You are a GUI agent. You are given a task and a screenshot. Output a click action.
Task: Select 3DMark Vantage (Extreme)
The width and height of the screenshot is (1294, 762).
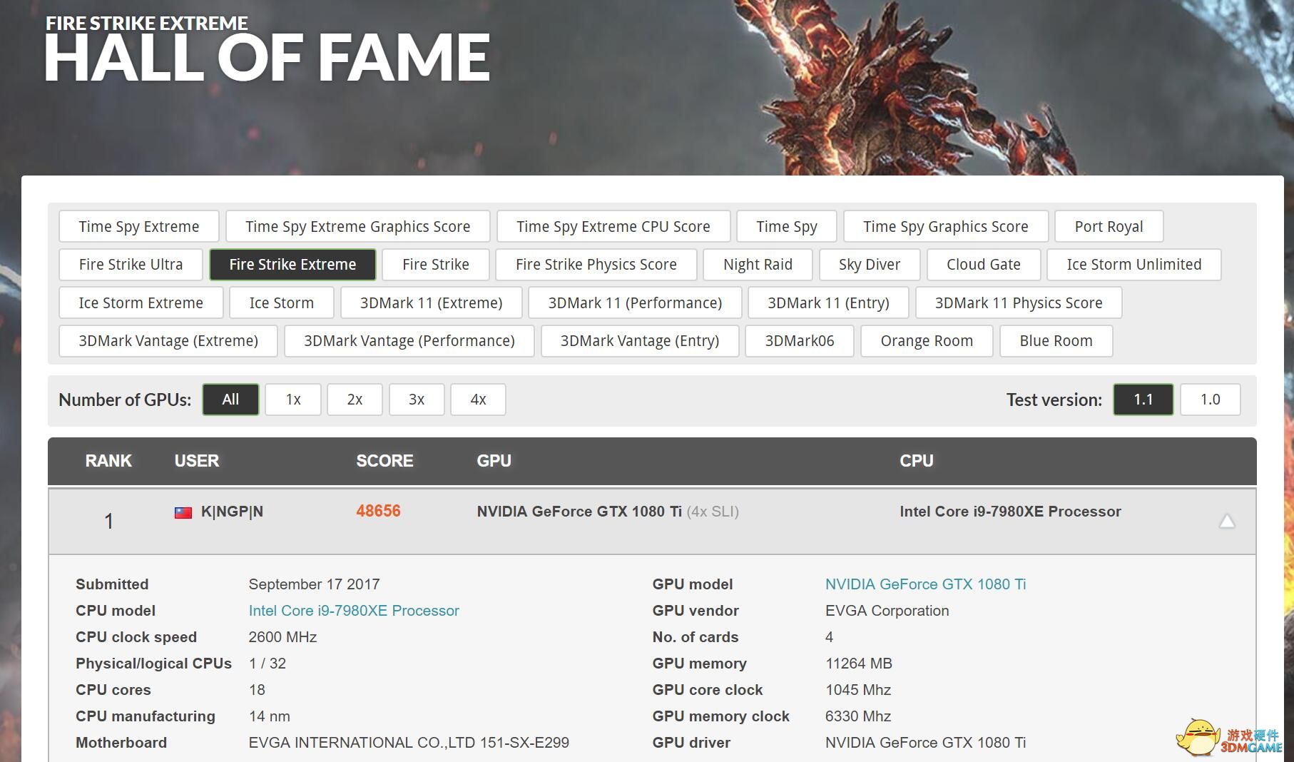tap(168, 340)
